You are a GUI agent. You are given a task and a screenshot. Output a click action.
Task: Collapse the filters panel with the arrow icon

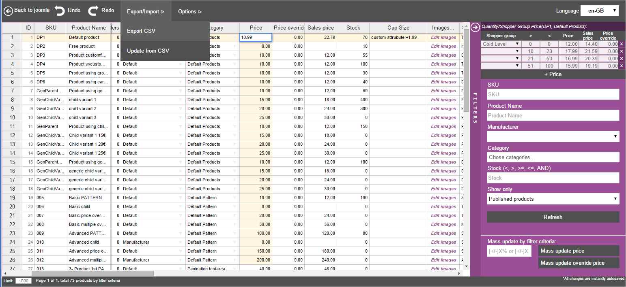475,27
